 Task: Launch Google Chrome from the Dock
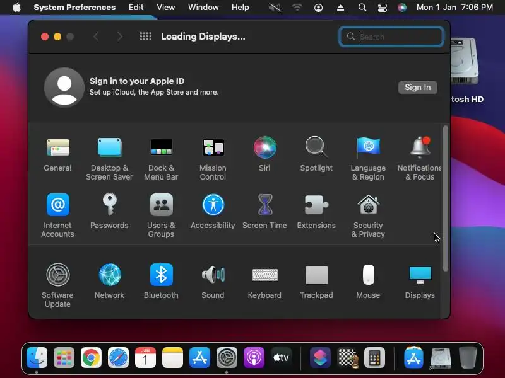click(91, 357)
